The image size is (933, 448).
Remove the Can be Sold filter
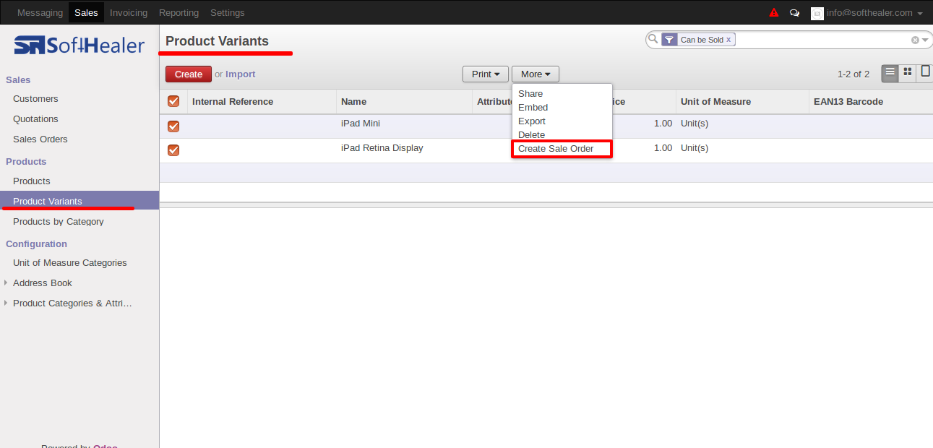(728, 40)
